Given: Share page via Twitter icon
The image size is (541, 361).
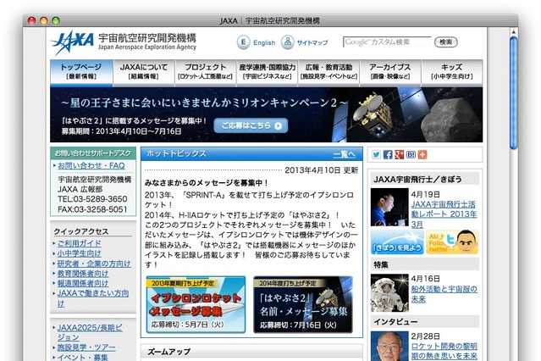Looking at the screenshot, I should pyautogui.click(x=376, y=155).
